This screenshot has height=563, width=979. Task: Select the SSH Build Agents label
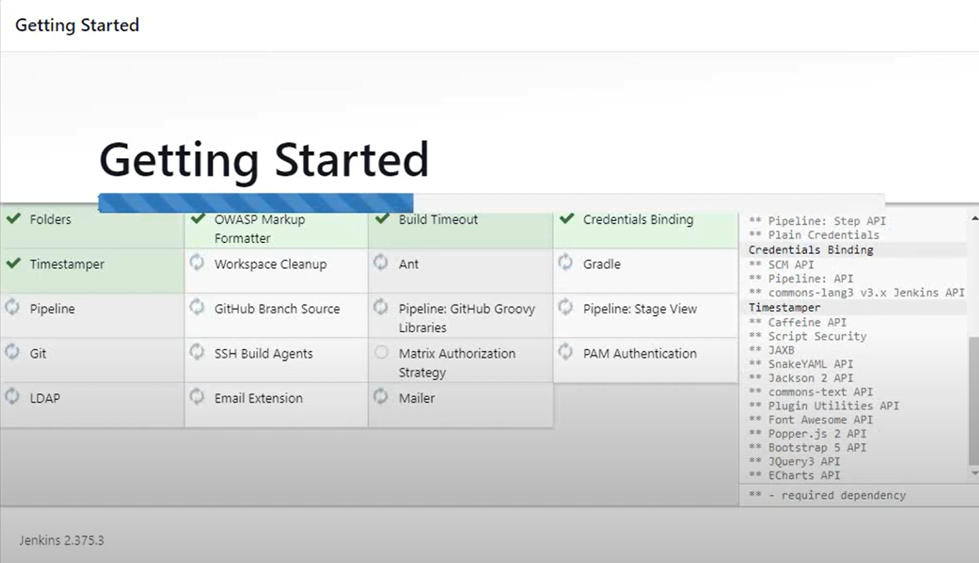(264, 353)
